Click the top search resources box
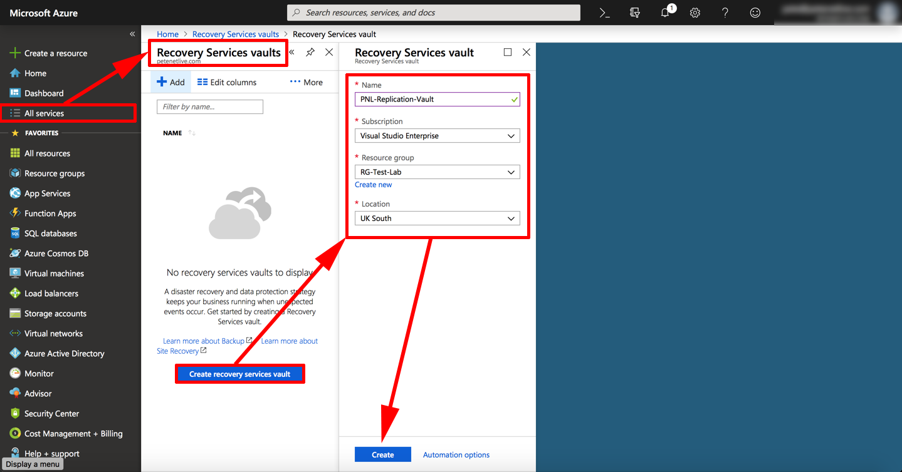The image size is (902, 472). point(434,13)
